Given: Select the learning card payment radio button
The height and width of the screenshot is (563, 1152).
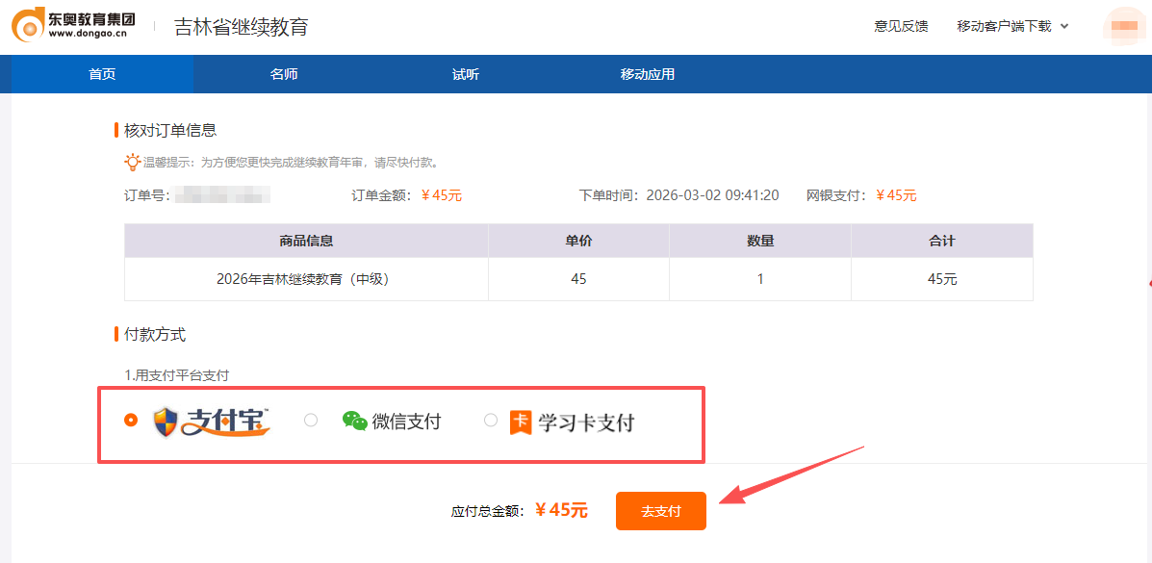Looking at the screenshot, I should click(491, 419).
